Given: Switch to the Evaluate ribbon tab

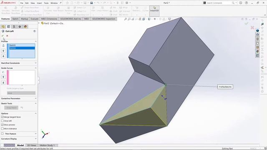Looking at the screenshot, I should coord(35,19).
